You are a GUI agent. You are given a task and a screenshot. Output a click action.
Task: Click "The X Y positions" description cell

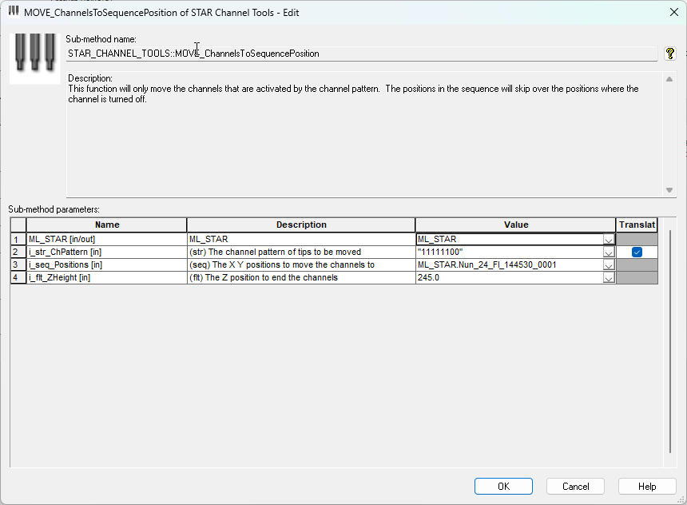click(301, 264)
